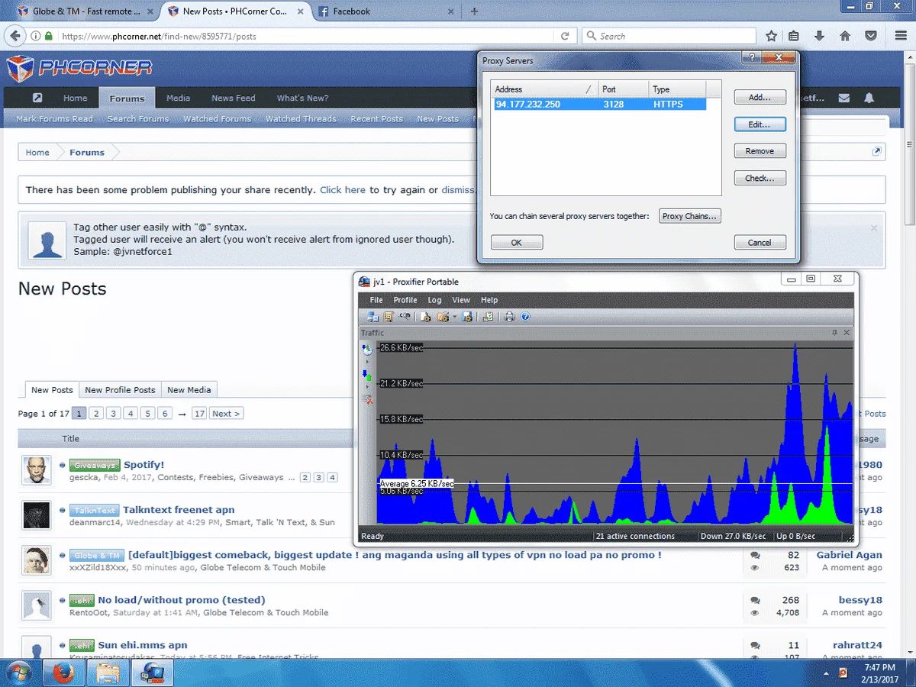Open the Talkntext freenet apn thread
This screenshot has width=916, height=687.
click(179, 510)
